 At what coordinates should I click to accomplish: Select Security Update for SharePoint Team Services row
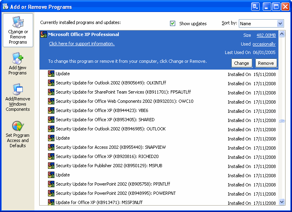click(x=159, y=92)
